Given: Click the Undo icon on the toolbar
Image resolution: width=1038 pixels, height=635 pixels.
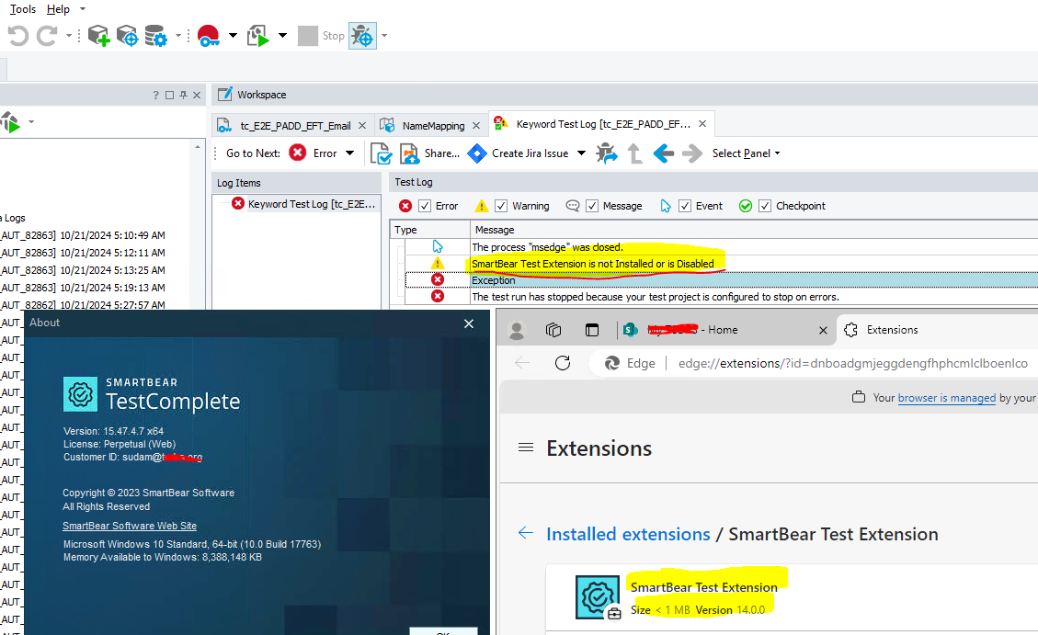Looking at the screenshot, I should coord(17,34).
